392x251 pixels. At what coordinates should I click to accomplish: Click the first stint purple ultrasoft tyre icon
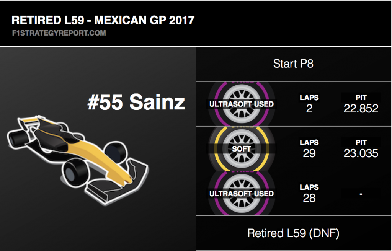click(242, 104)
